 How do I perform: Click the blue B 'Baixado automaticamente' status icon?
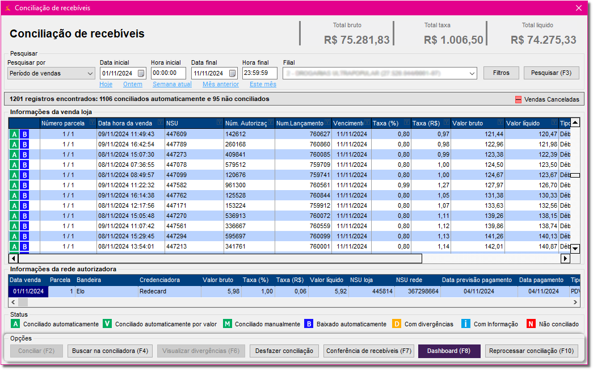[x=309, y=324]
